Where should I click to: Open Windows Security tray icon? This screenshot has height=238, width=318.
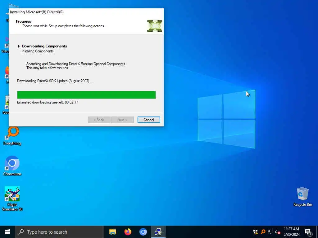tap(256, 232)
